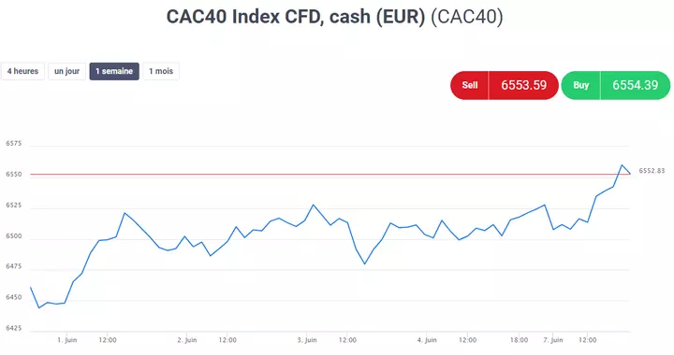This screenshot has height=355, width=674.
Task: Click the 6552.83 current price label
Action: click(x=652, y=171)
